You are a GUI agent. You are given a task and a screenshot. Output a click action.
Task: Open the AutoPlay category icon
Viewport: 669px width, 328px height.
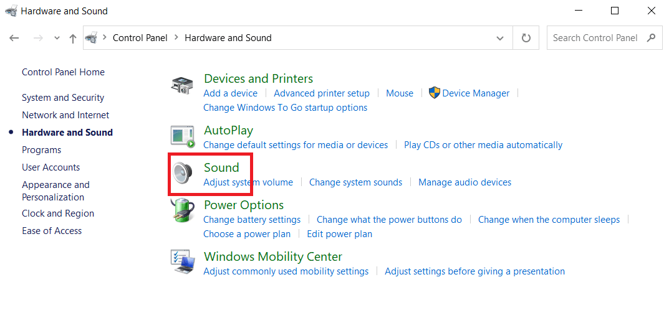[182, 136]
